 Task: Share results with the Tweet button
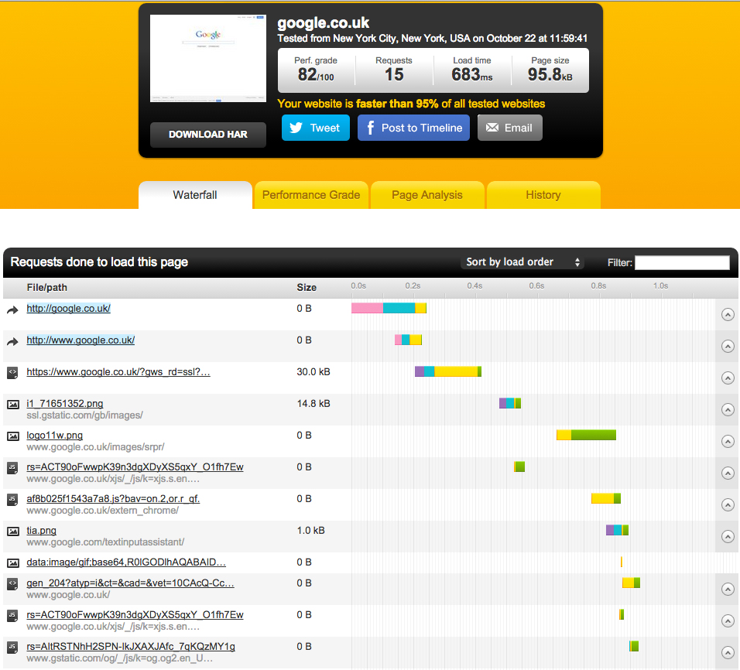(x=316, y=128)
